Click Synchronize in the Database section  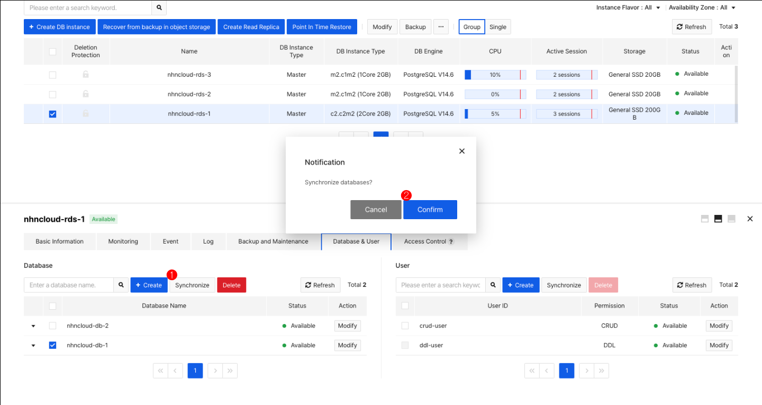[x=192, y=285]
